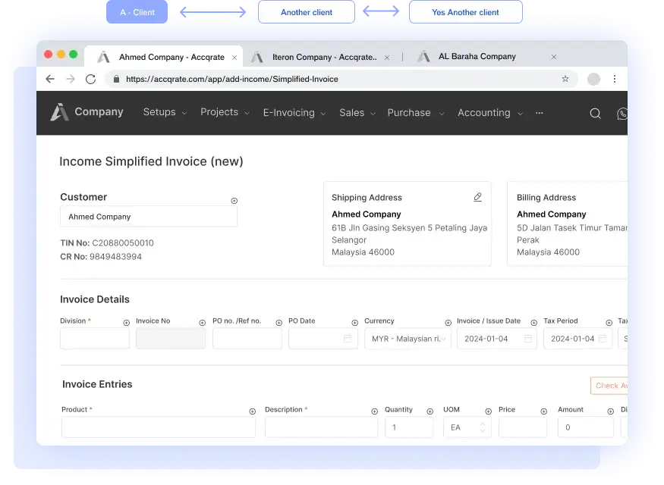Open calendar icon in PO Date field
The width and height of the screenshot is (664, 485).
tap(348, 339)
